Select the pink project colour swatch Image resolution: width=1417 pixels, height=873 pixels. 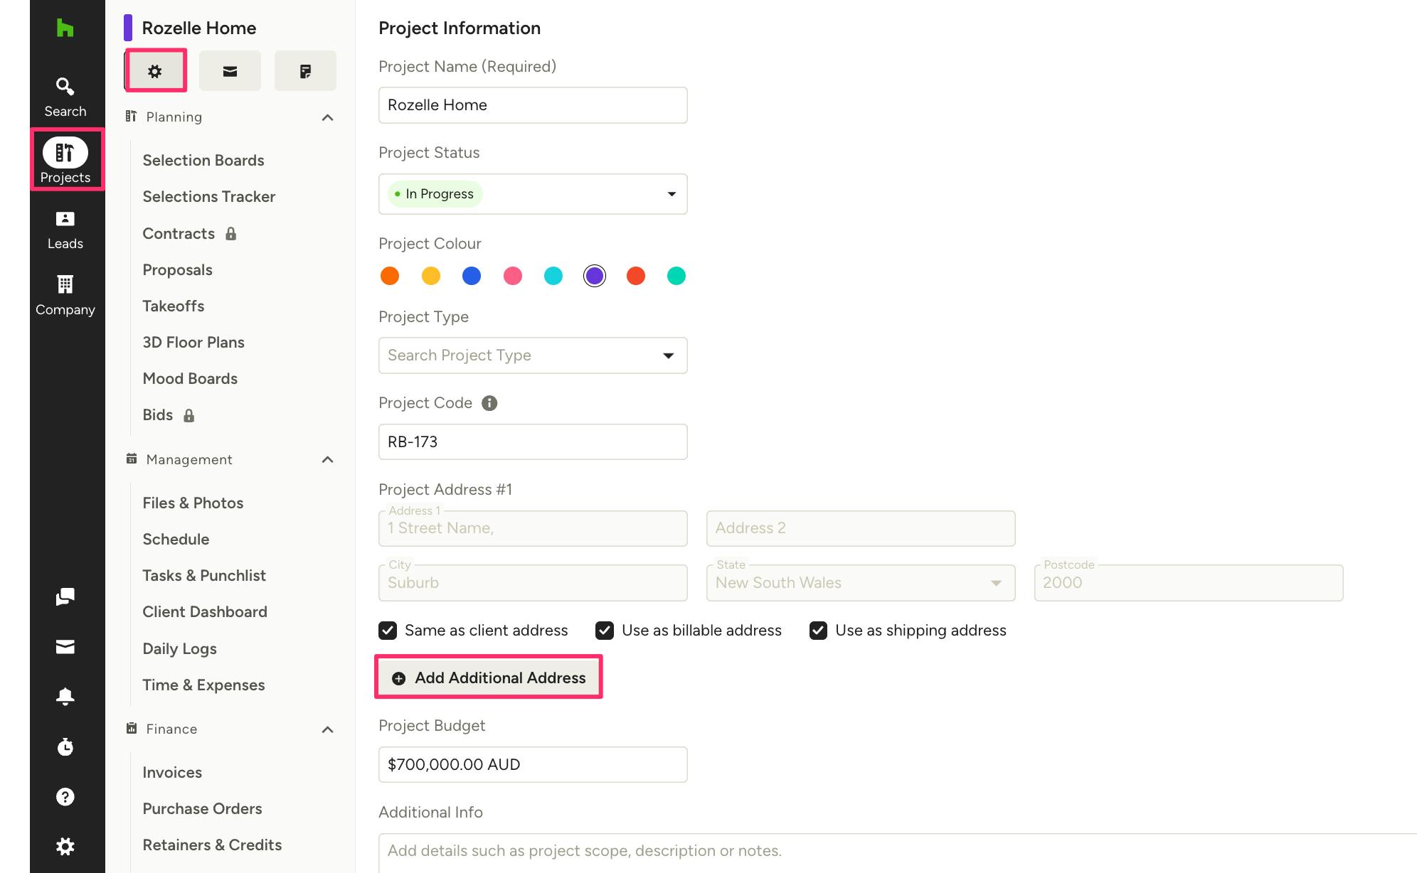(x=513, y=276)
